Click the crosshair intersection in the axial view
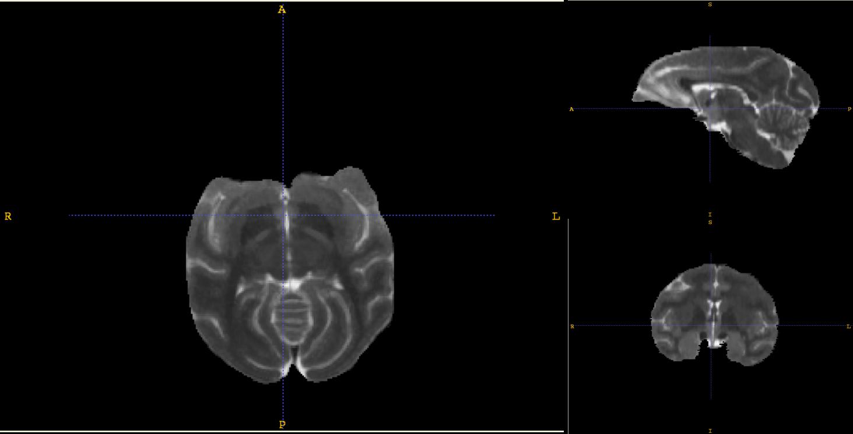The height and width of the screenshot is (434, 853). pos(283,215)
